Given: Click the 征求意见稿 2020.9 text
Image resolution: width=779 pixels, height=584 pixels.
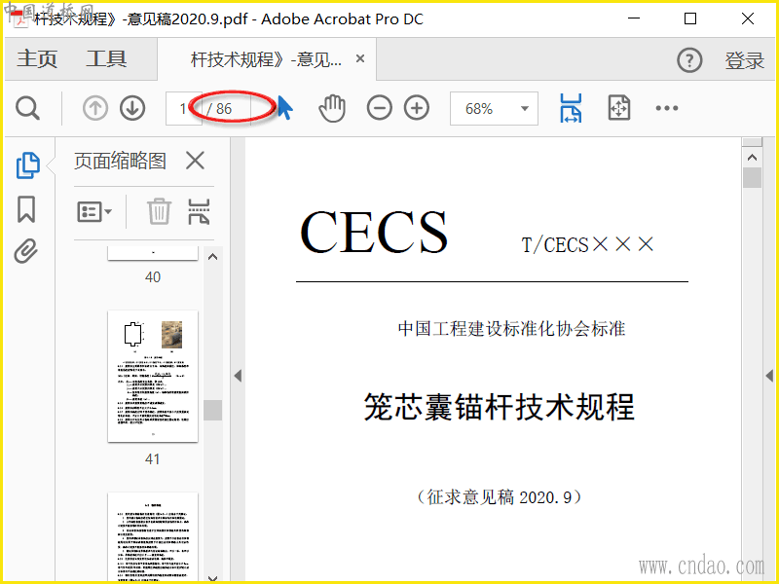Looking at the screenshot, I should 500,496.
